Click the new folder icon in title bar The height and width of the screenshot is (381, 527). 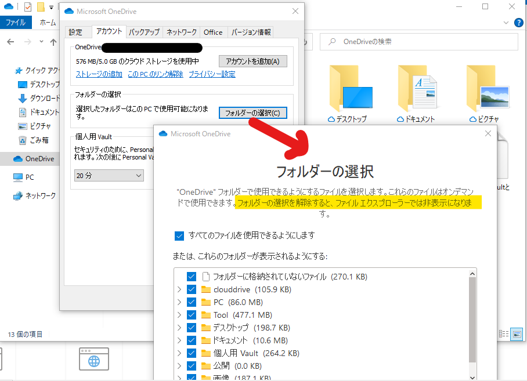[41, 7]
